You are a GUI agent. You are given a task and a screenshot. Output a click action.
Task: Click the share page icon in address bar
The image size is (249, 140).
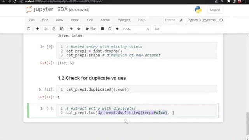click(216, 2)
